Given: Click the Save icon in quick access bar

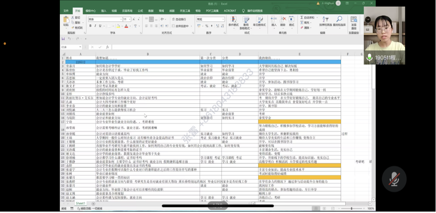Looking at the screenshot, I should click(x=63, y=39).
